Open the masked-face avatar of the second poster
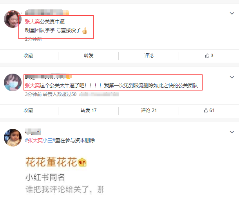The image size is (239, 199). (13, 82)
